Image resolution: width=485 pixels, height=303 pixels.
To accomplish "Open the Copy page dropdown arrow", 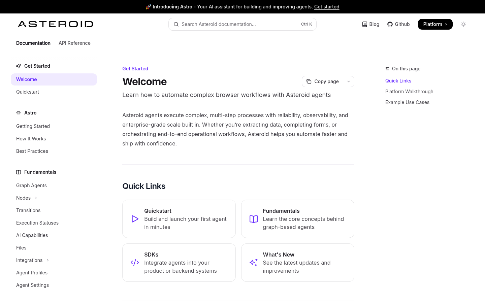I will (x=349, y=81).
